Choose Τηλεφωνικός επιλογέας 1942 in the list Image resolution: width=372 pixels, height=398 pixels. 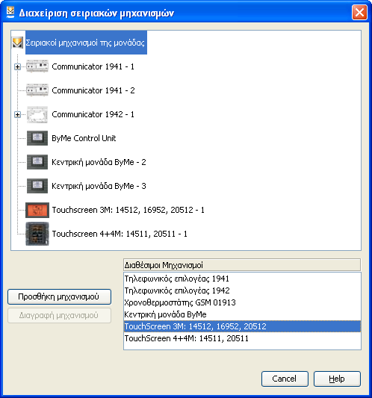[x=242, y=290]
